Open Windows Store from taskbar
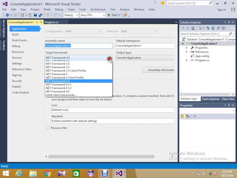This screenshot has width=237, height=178. (x=76, y=174)
